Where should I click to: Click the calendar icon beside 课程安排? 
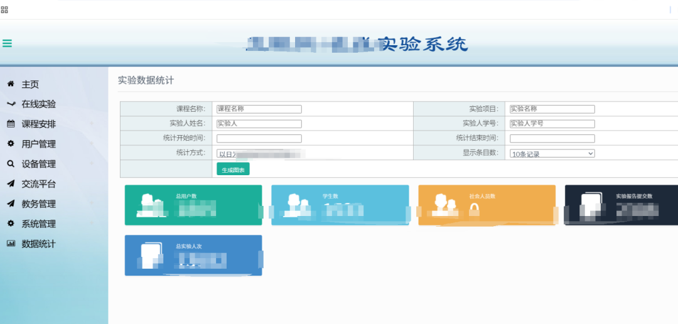(x=11, y=124)
